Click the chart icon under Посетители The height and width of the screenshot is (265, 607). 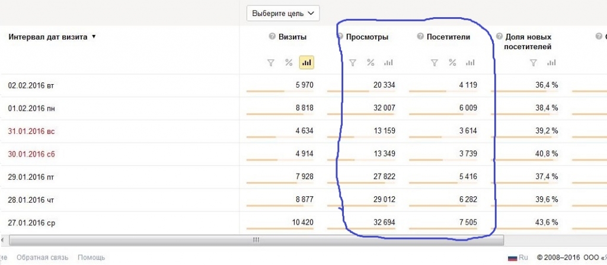pos(470,63)
